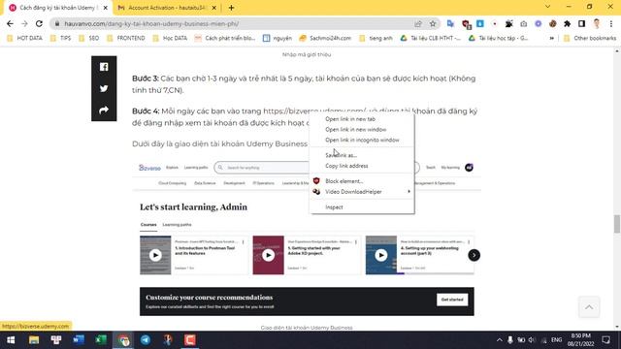
Task: Click the browser Back arrow
Action: click(11, 23)
